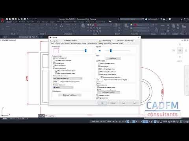Add a new drawing tab with plus icon
The image size is (189, 141).
click(41, 37)
